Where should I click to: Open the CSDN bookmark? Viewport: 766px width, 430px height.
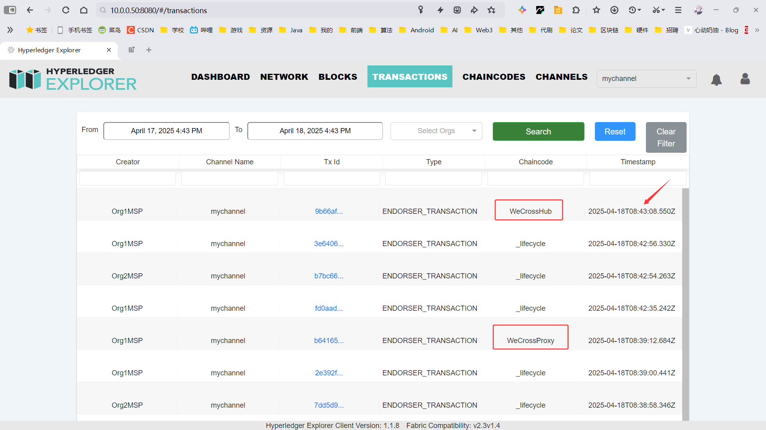[x=140, y=30]
